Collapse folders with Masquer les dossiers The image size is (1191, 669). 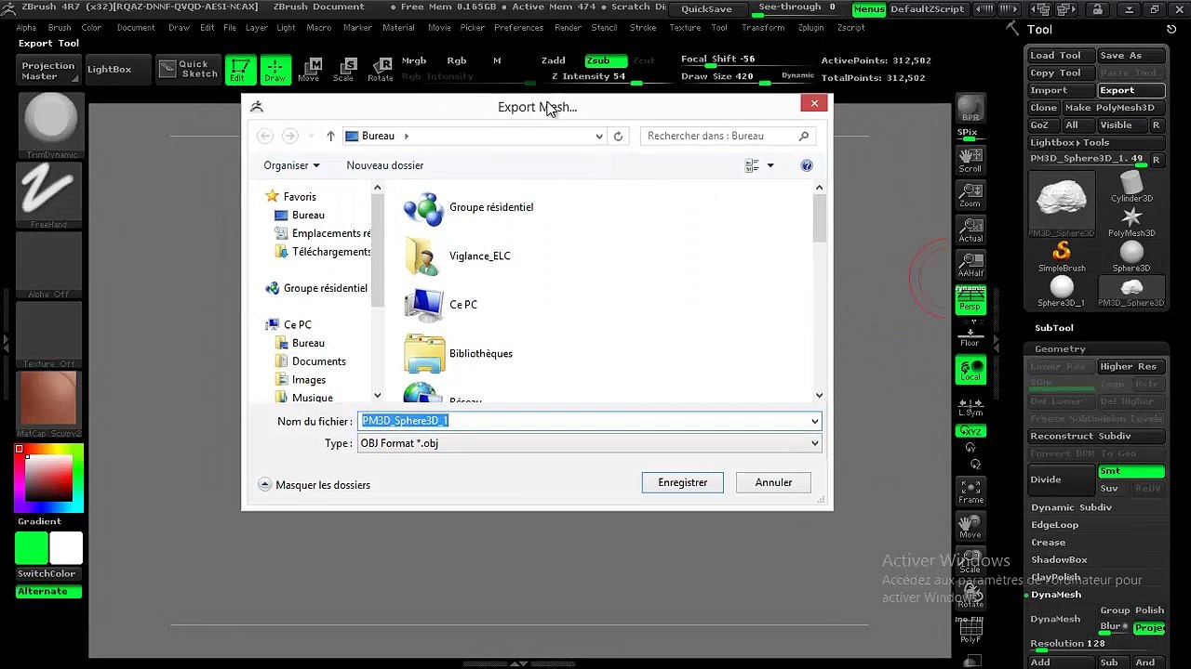click(314, 485)
